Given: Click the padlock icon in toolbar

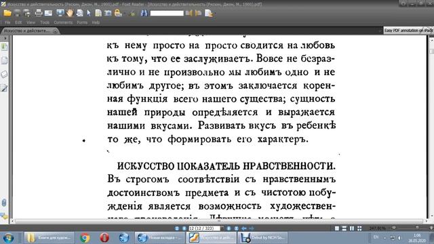Looking at the screenshot, I should [x=119, y=13].
